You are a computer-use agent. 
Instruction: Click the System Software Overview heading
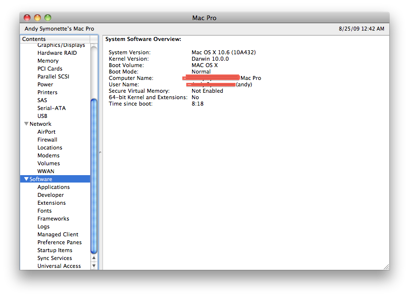(x=143, y=39)
